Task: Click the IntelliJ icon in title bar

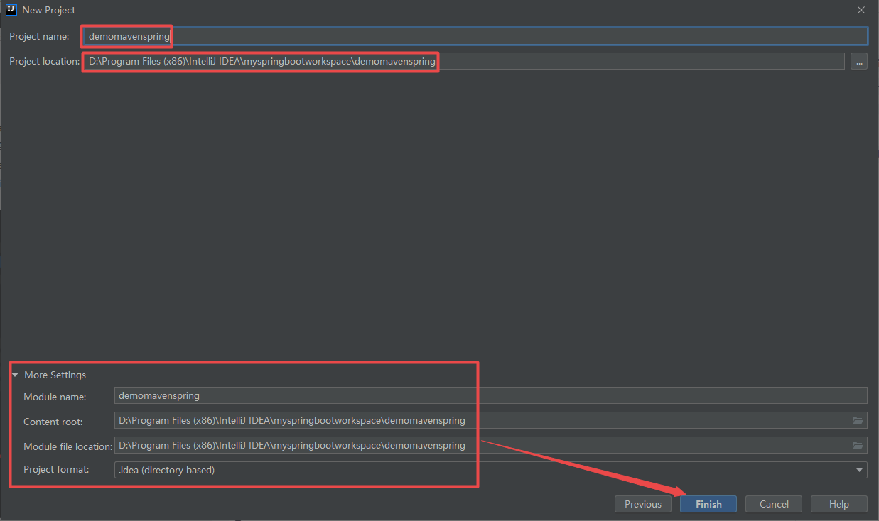Action: (x=11, y=10)
